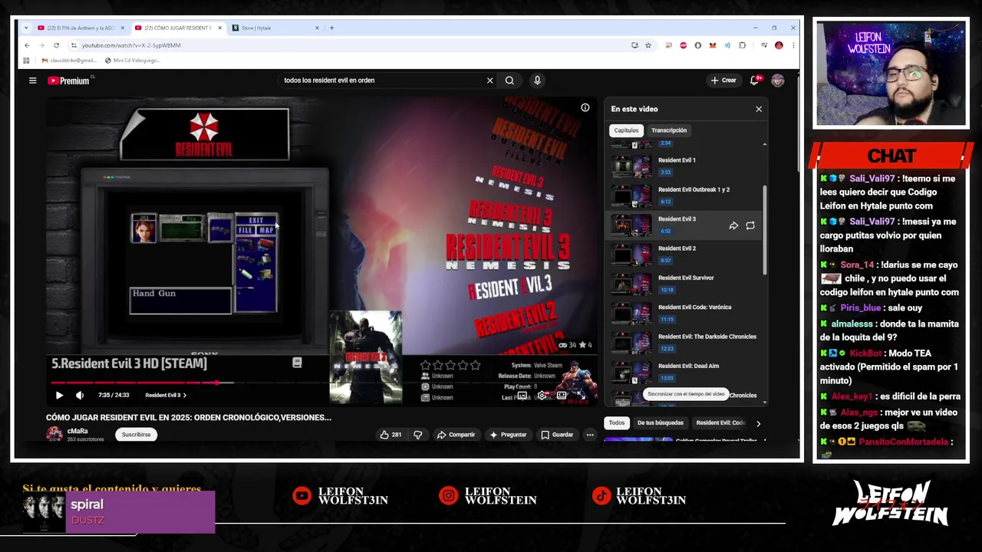
Task: Click the Suscribirse button
Action: tap(137, 435)
